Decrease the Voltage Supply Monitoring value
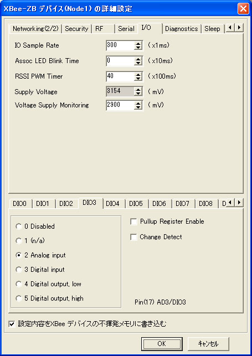Screen dimensions: 252x356 (x=138, y=107)
